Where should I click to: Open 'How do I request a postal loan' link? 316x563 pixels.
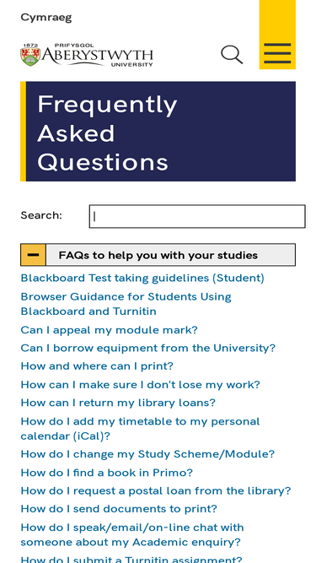click(156, 490)
